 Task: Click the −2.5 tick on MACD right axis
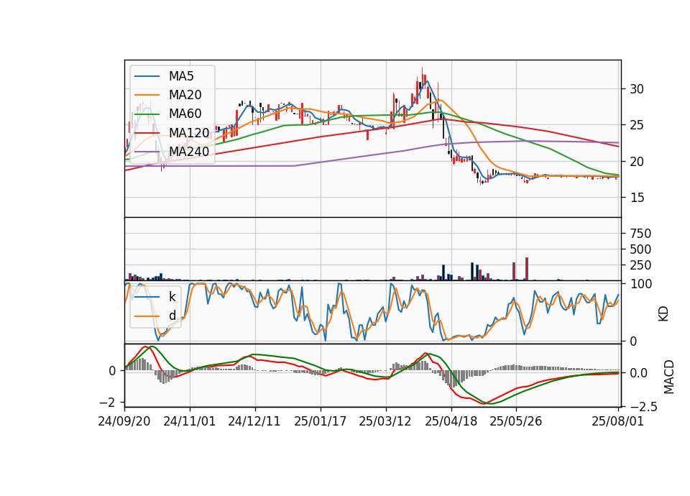point(644,407)
